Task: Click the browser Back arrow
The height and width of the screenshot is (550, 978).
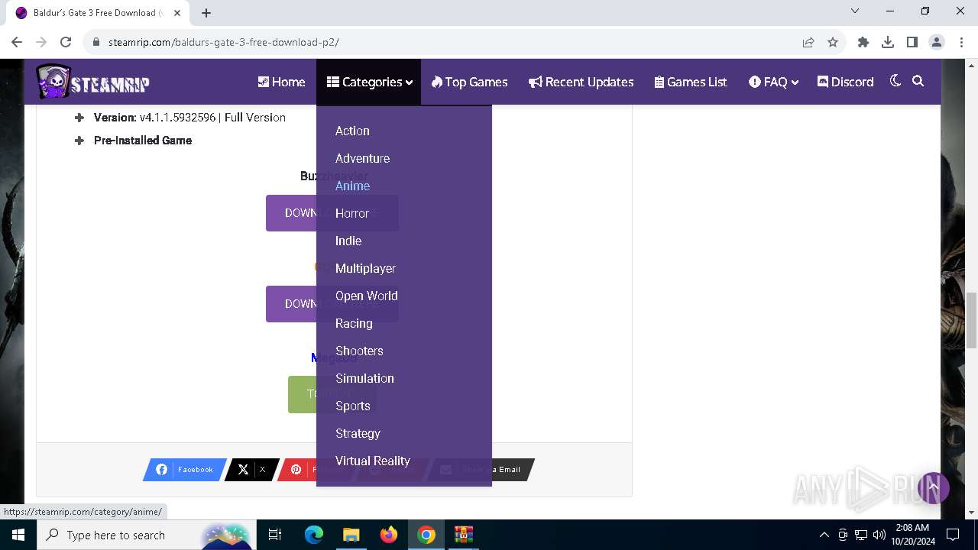Action: tap(17, 42)
